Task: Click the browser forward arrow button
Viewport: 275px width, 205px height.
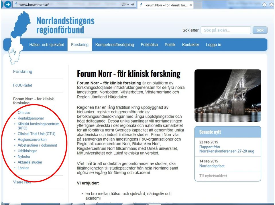Action: [x=7, y=4]
